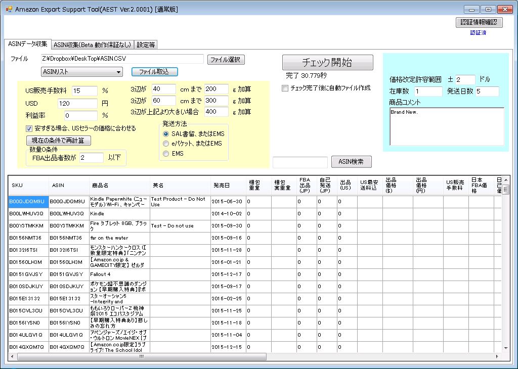
Task: Click the ASIN検索 button
Action: click(x=351, y=161)
